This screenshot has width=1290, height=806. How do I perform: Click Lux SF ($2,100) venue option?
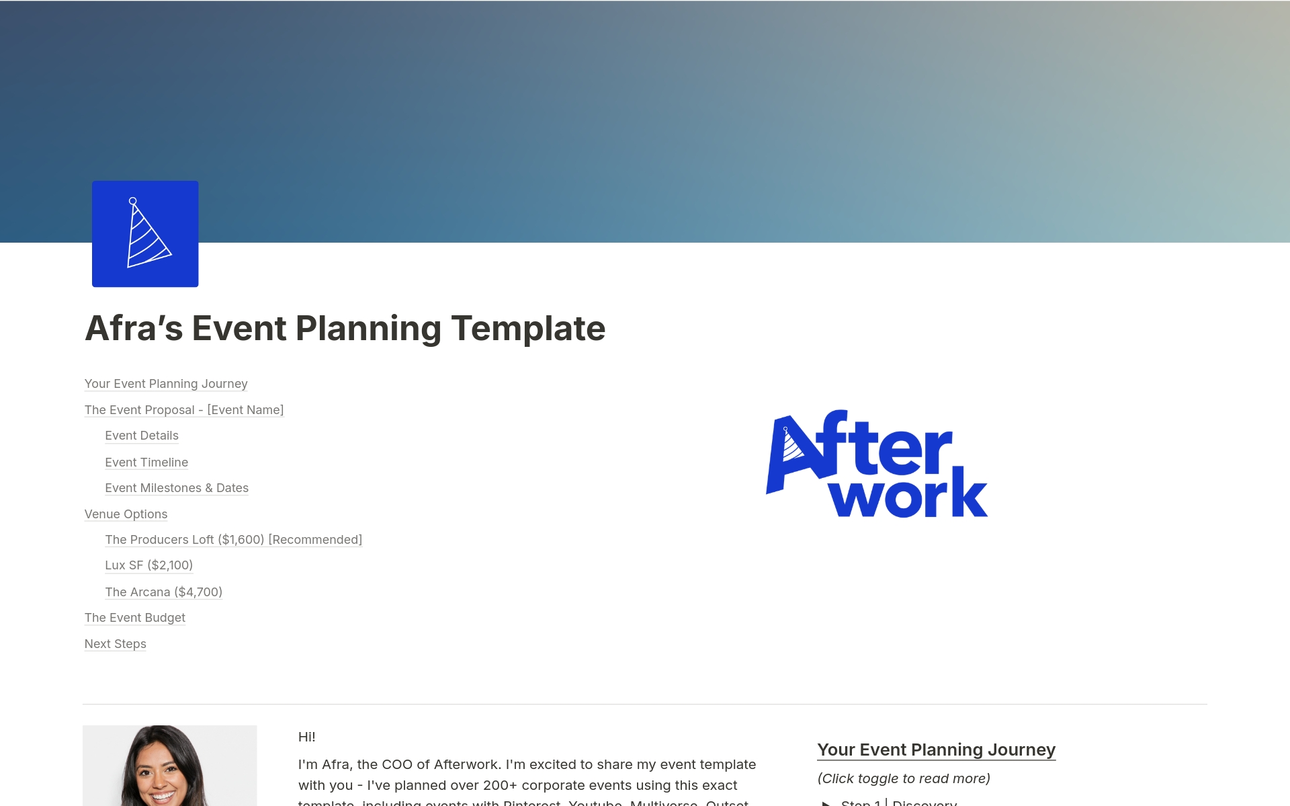tap(148, 565)
